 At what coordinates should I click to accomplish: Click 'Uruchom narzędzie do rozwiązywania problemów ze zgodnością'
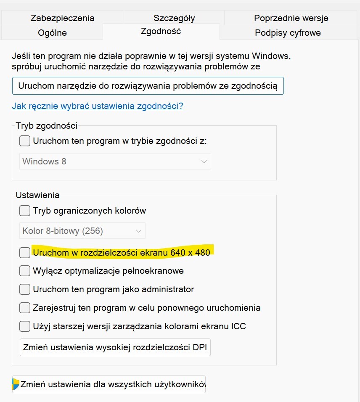[148, 86]
